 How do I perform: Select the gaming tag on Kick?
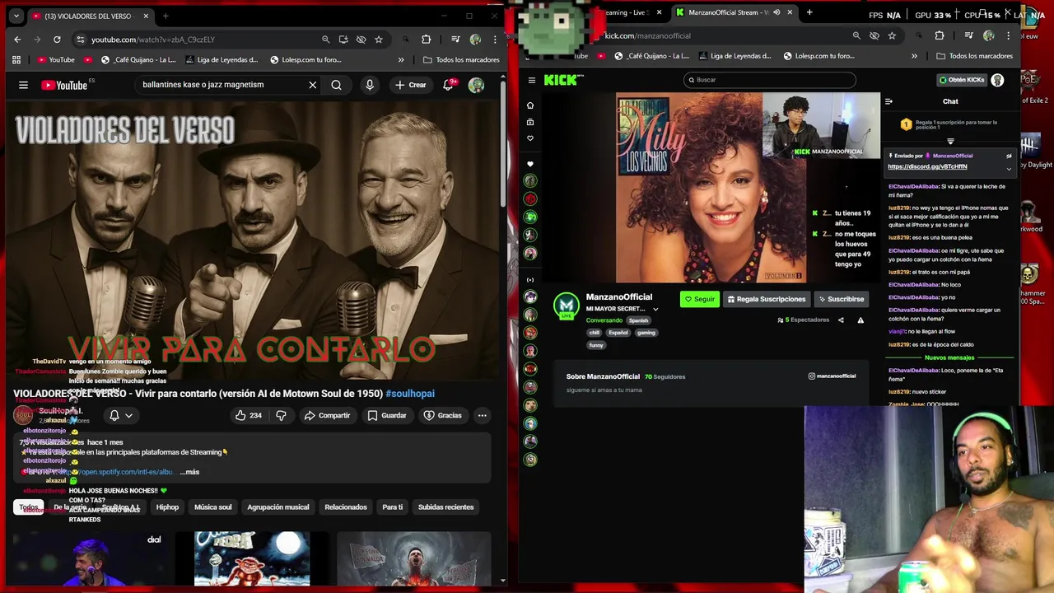coord(646,333)
